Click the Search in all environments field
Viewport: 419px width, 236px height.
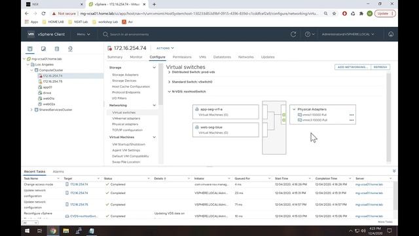click(x=130, y=34)
